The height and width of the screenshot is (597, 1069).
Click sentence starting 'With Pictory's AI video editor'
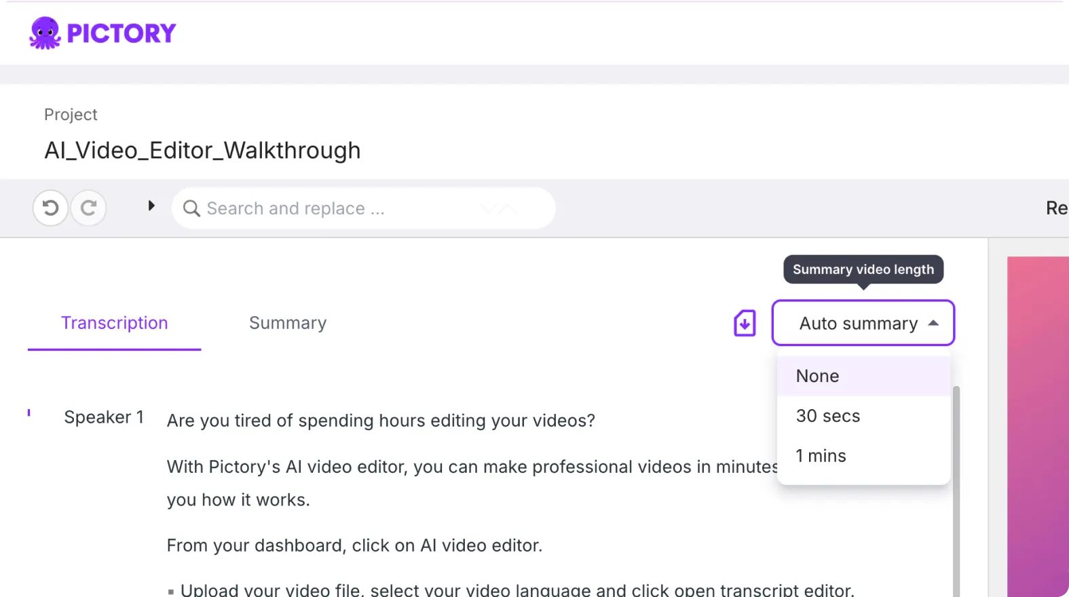point(472,467)
